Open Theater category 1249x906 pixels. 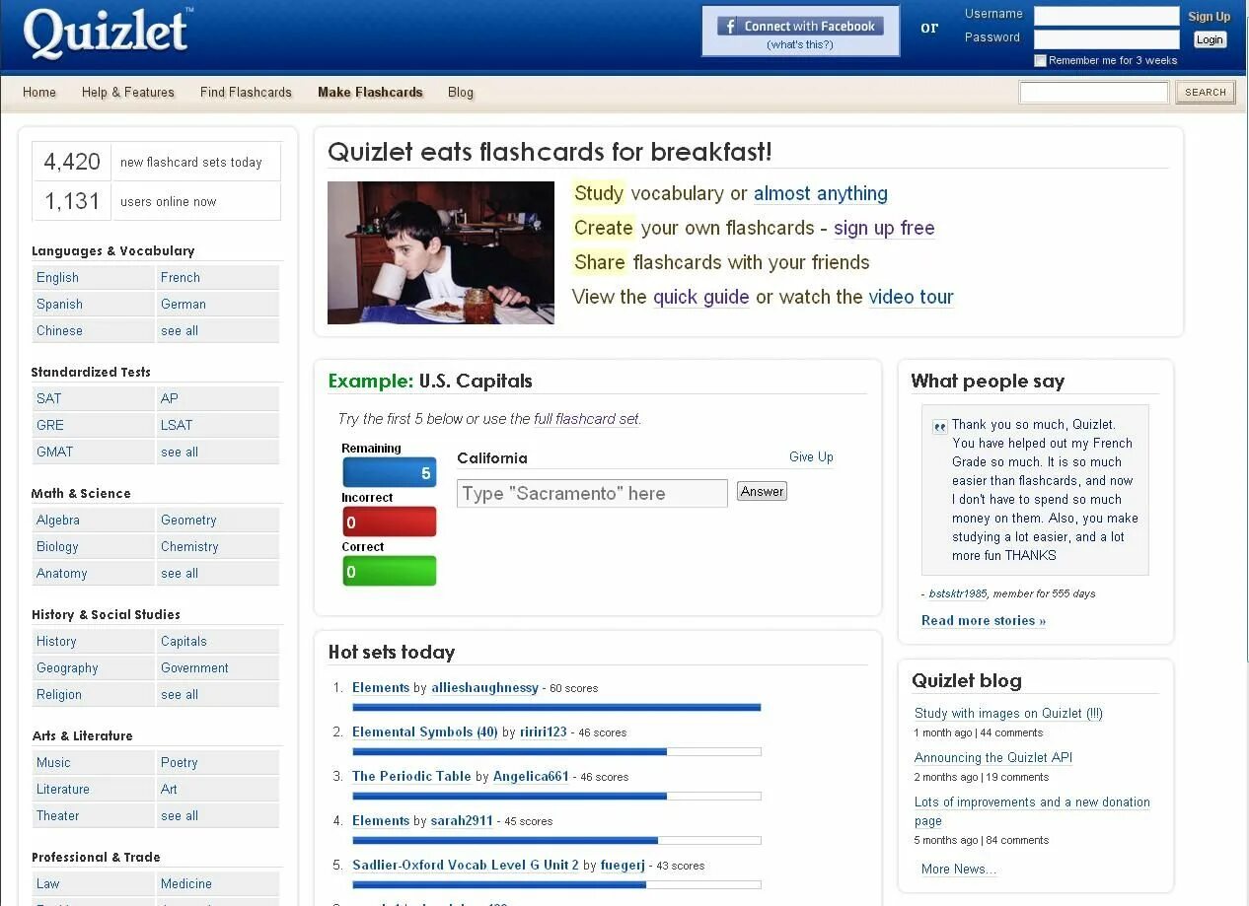click(x=58, y=816)
